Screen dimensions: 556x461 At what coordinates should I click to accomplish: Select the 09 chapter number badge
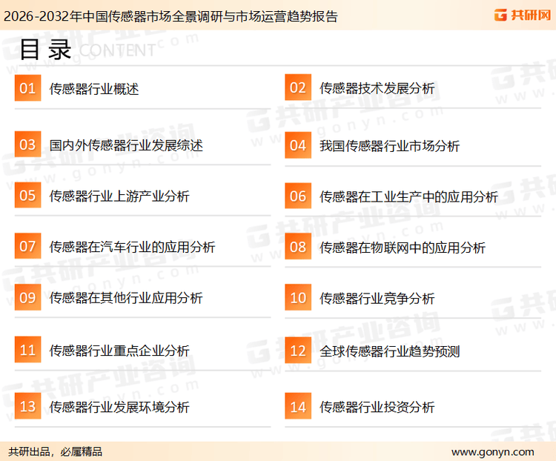(27, 298)
